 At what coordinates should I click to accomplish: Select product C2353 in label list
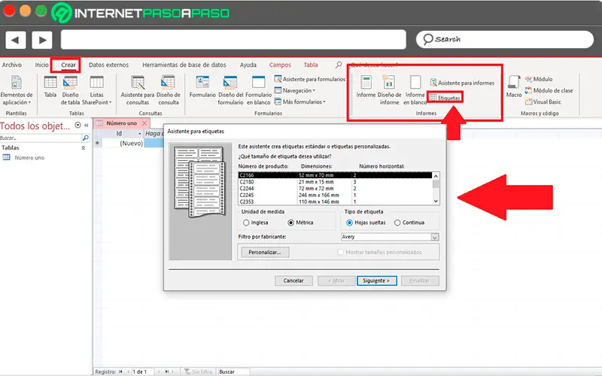pos(335,202)
